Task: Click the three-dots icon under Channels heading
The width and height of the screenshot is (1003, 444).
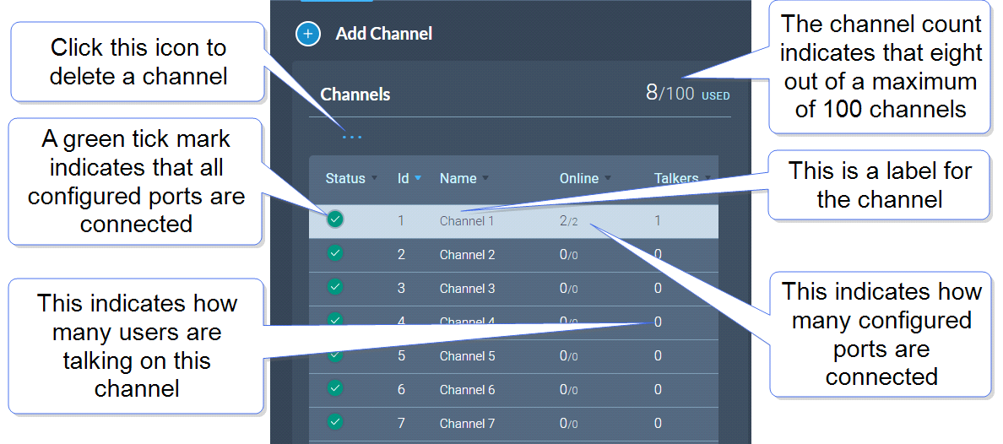Action: (352, 136)
